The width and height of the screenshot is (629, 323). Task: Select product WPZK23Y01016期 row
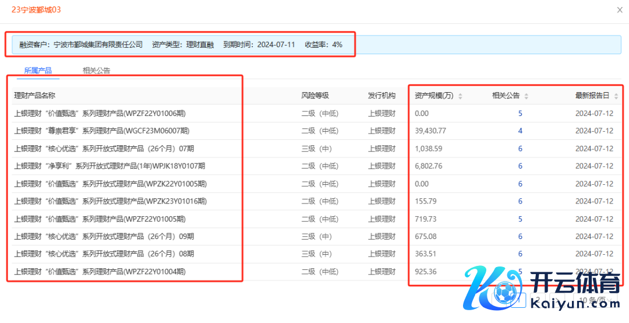(x=110, y=201)
